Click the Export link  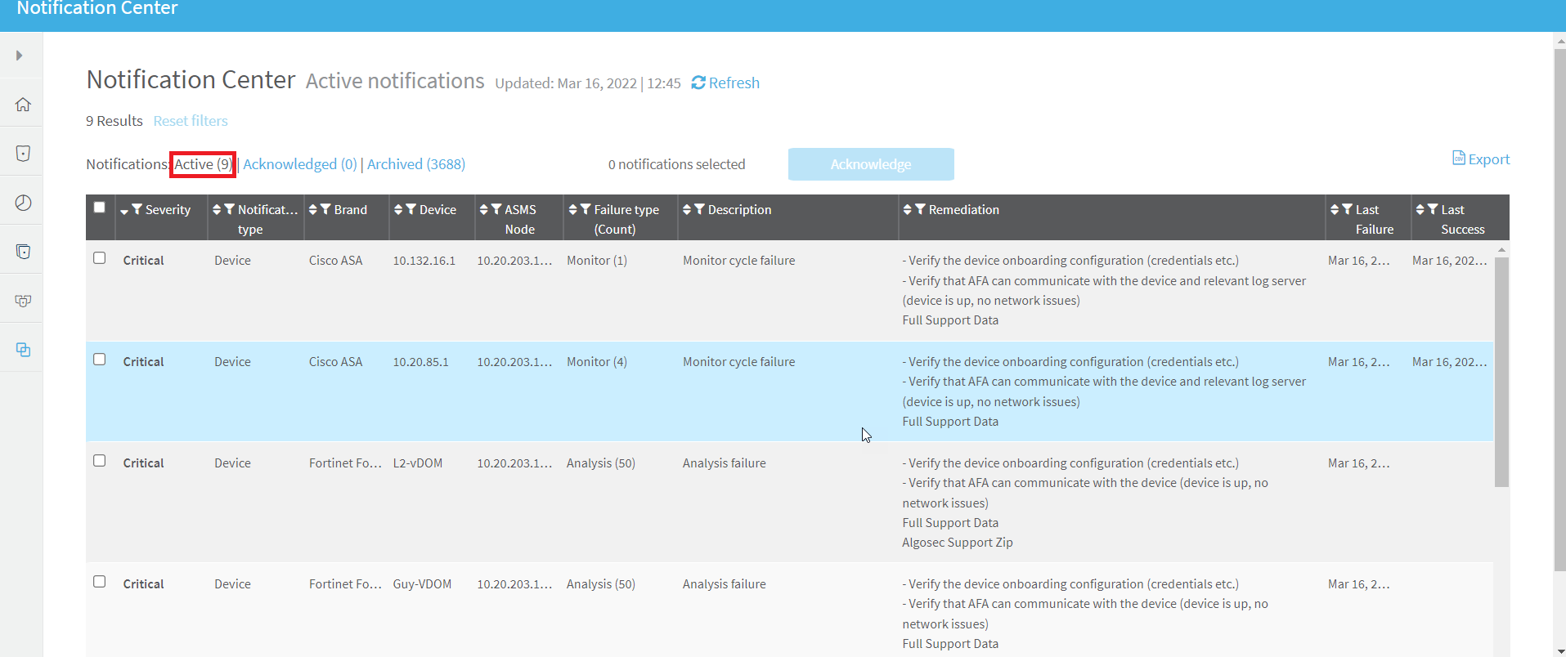point(1481,159)
